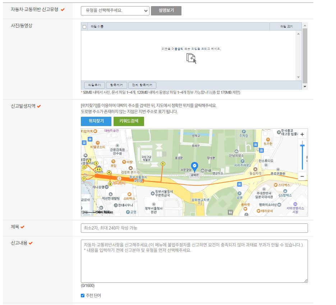Click the 제목 title input field
This screenshot has width=336, height=305.
pos(194,228)
